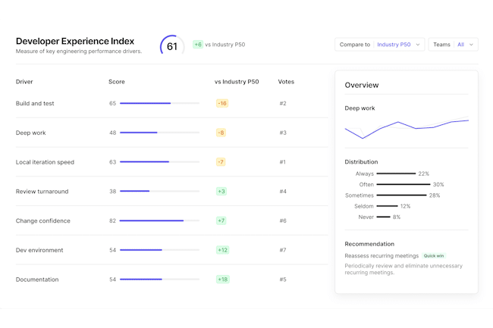Viewport: 493px width, 328px height.
Task: Click the Quick win tag
Action: coord(435,256)
